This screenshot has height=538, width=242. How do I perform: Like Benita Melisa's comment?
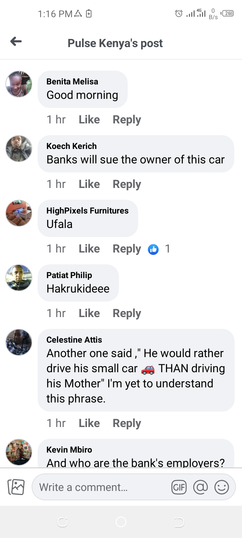pos(89,120)
